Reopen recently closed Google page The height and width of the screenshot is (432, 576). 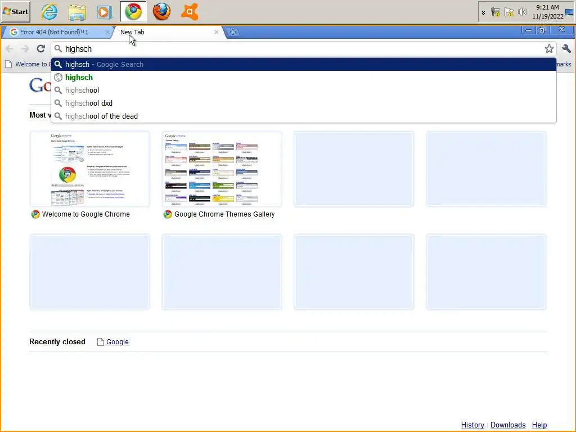(x=117, y=342)
